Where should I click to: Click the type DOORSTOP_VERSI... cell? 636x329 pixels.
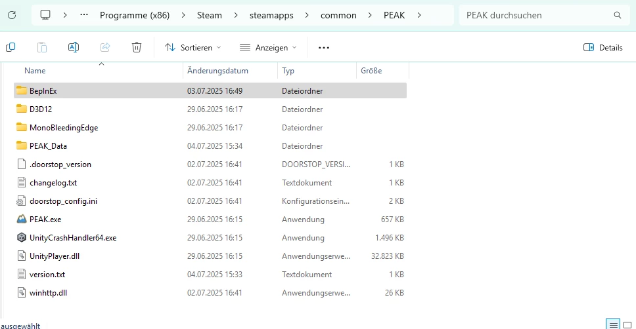[x=316, y=164]
